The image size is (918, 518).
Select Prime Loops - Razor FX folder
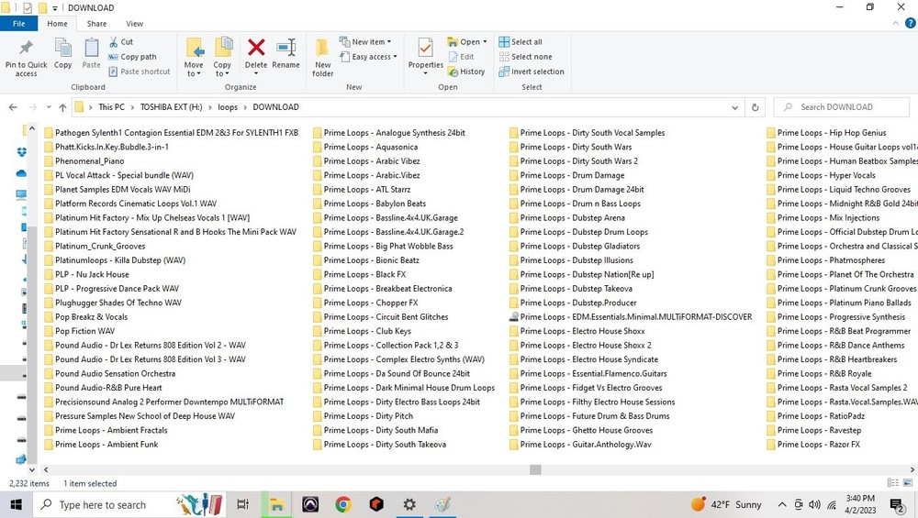coord(813,445)
